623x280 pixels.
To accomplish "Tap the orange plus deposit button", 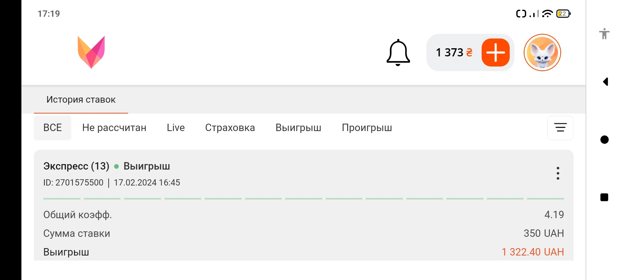I will pos(495,52).
